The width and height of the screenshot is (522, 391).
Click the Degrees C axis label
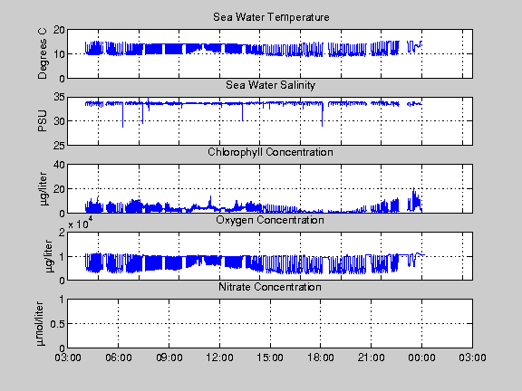point(43,54)
